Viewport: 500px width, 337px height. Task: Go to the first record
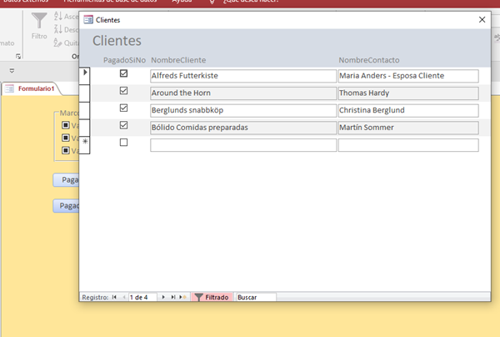click(x=114, y=297)
